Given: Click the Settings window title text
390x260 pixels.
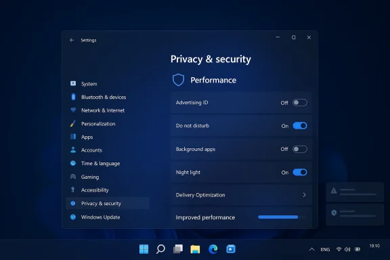Looking at the screenshot, I should (89, 40).
